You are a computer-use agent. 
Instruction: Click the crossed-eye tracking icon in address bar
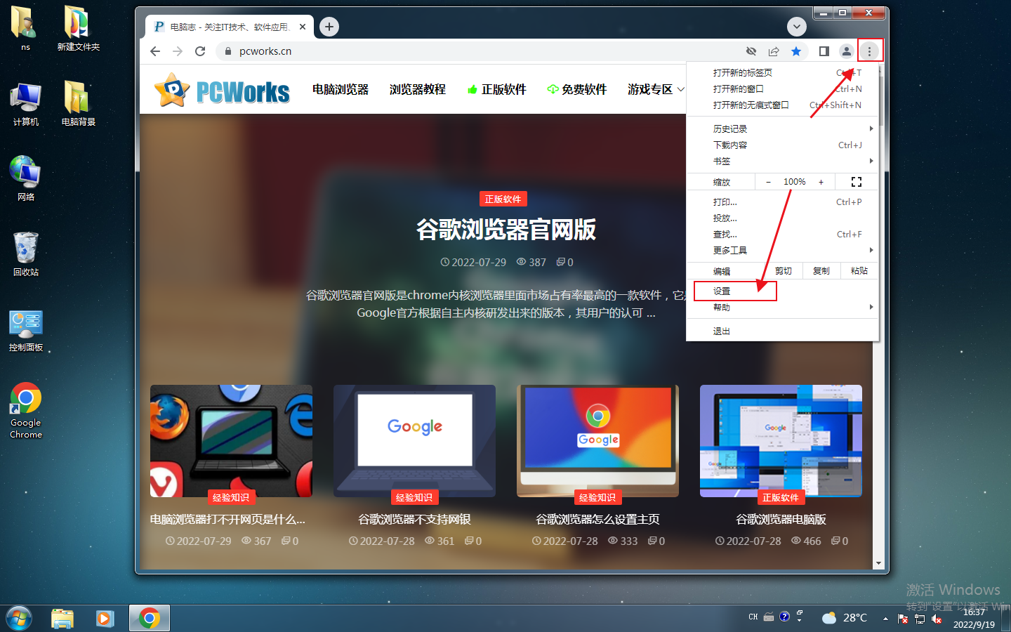click(751, 51)
